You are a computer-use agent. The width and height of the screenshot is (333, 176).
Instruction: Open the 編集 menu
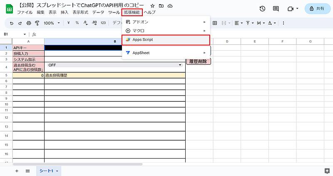pyautogui.click(x=40, y=12)
